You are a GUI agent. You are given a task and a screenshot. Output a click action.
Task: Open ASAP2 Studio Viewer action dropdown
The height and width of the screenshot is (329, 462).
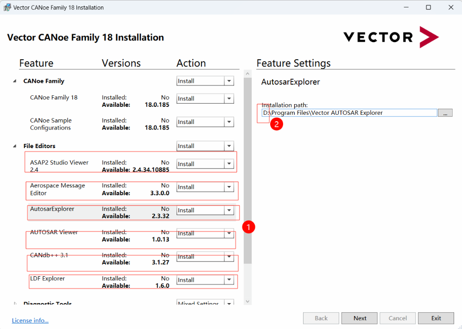229,164
